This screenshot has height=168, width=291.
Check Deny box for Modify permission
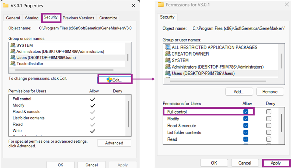(x=269, y=119)
